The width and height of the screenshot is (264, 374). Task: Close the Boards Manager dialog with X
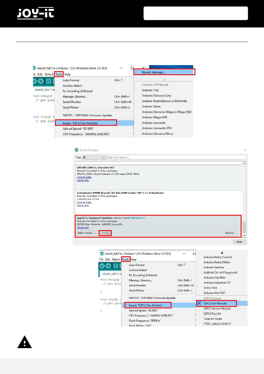pyautogui.click(x=245, y=150)
